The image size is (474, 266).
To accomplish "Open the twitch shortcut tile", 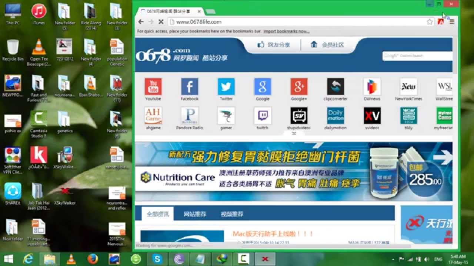I will pyautogui.click(x=262, y=119).
